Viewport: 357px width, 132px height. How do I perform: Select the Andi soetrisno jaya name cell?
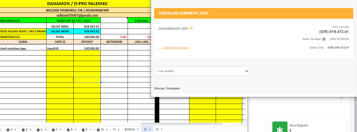[23, 48]
